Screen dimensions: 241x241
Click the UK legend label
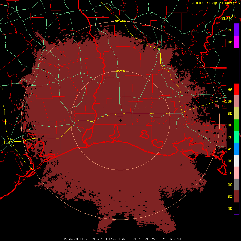tap(230, 42)
